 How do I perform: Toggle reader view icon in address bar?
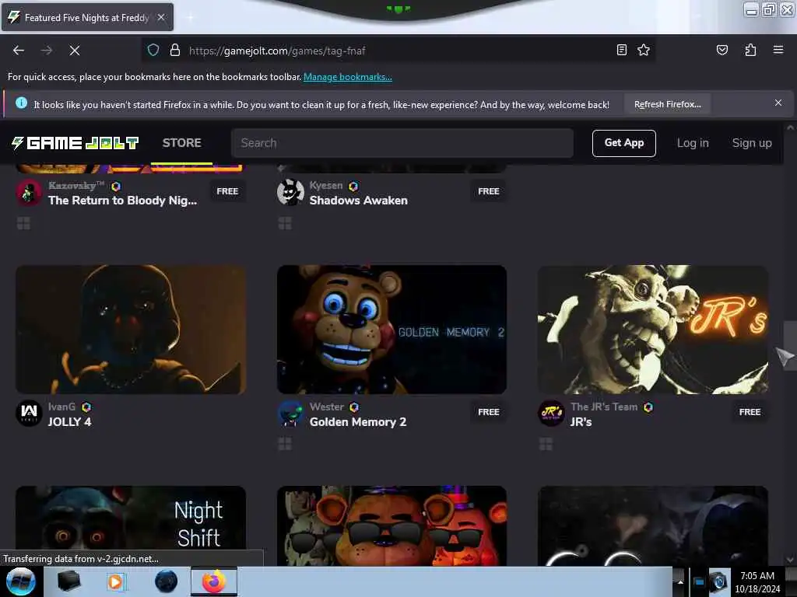(621, 50)
